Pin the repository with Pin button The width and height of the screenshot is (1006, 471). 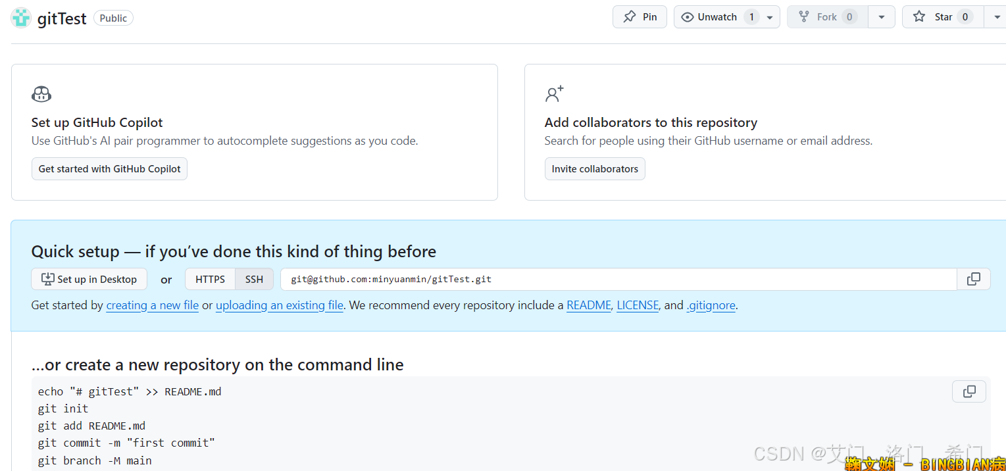click(640, 17)
